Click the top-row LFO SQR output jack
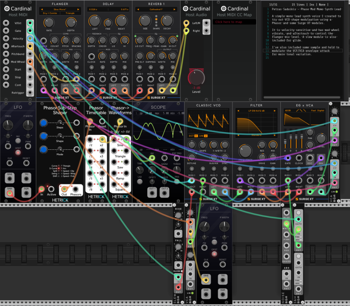 tap(26, 193)
